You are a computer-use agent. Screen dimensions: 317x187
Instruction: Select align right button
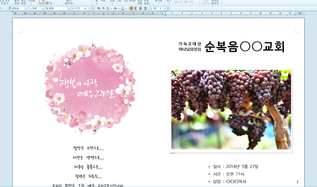(145, 9)
